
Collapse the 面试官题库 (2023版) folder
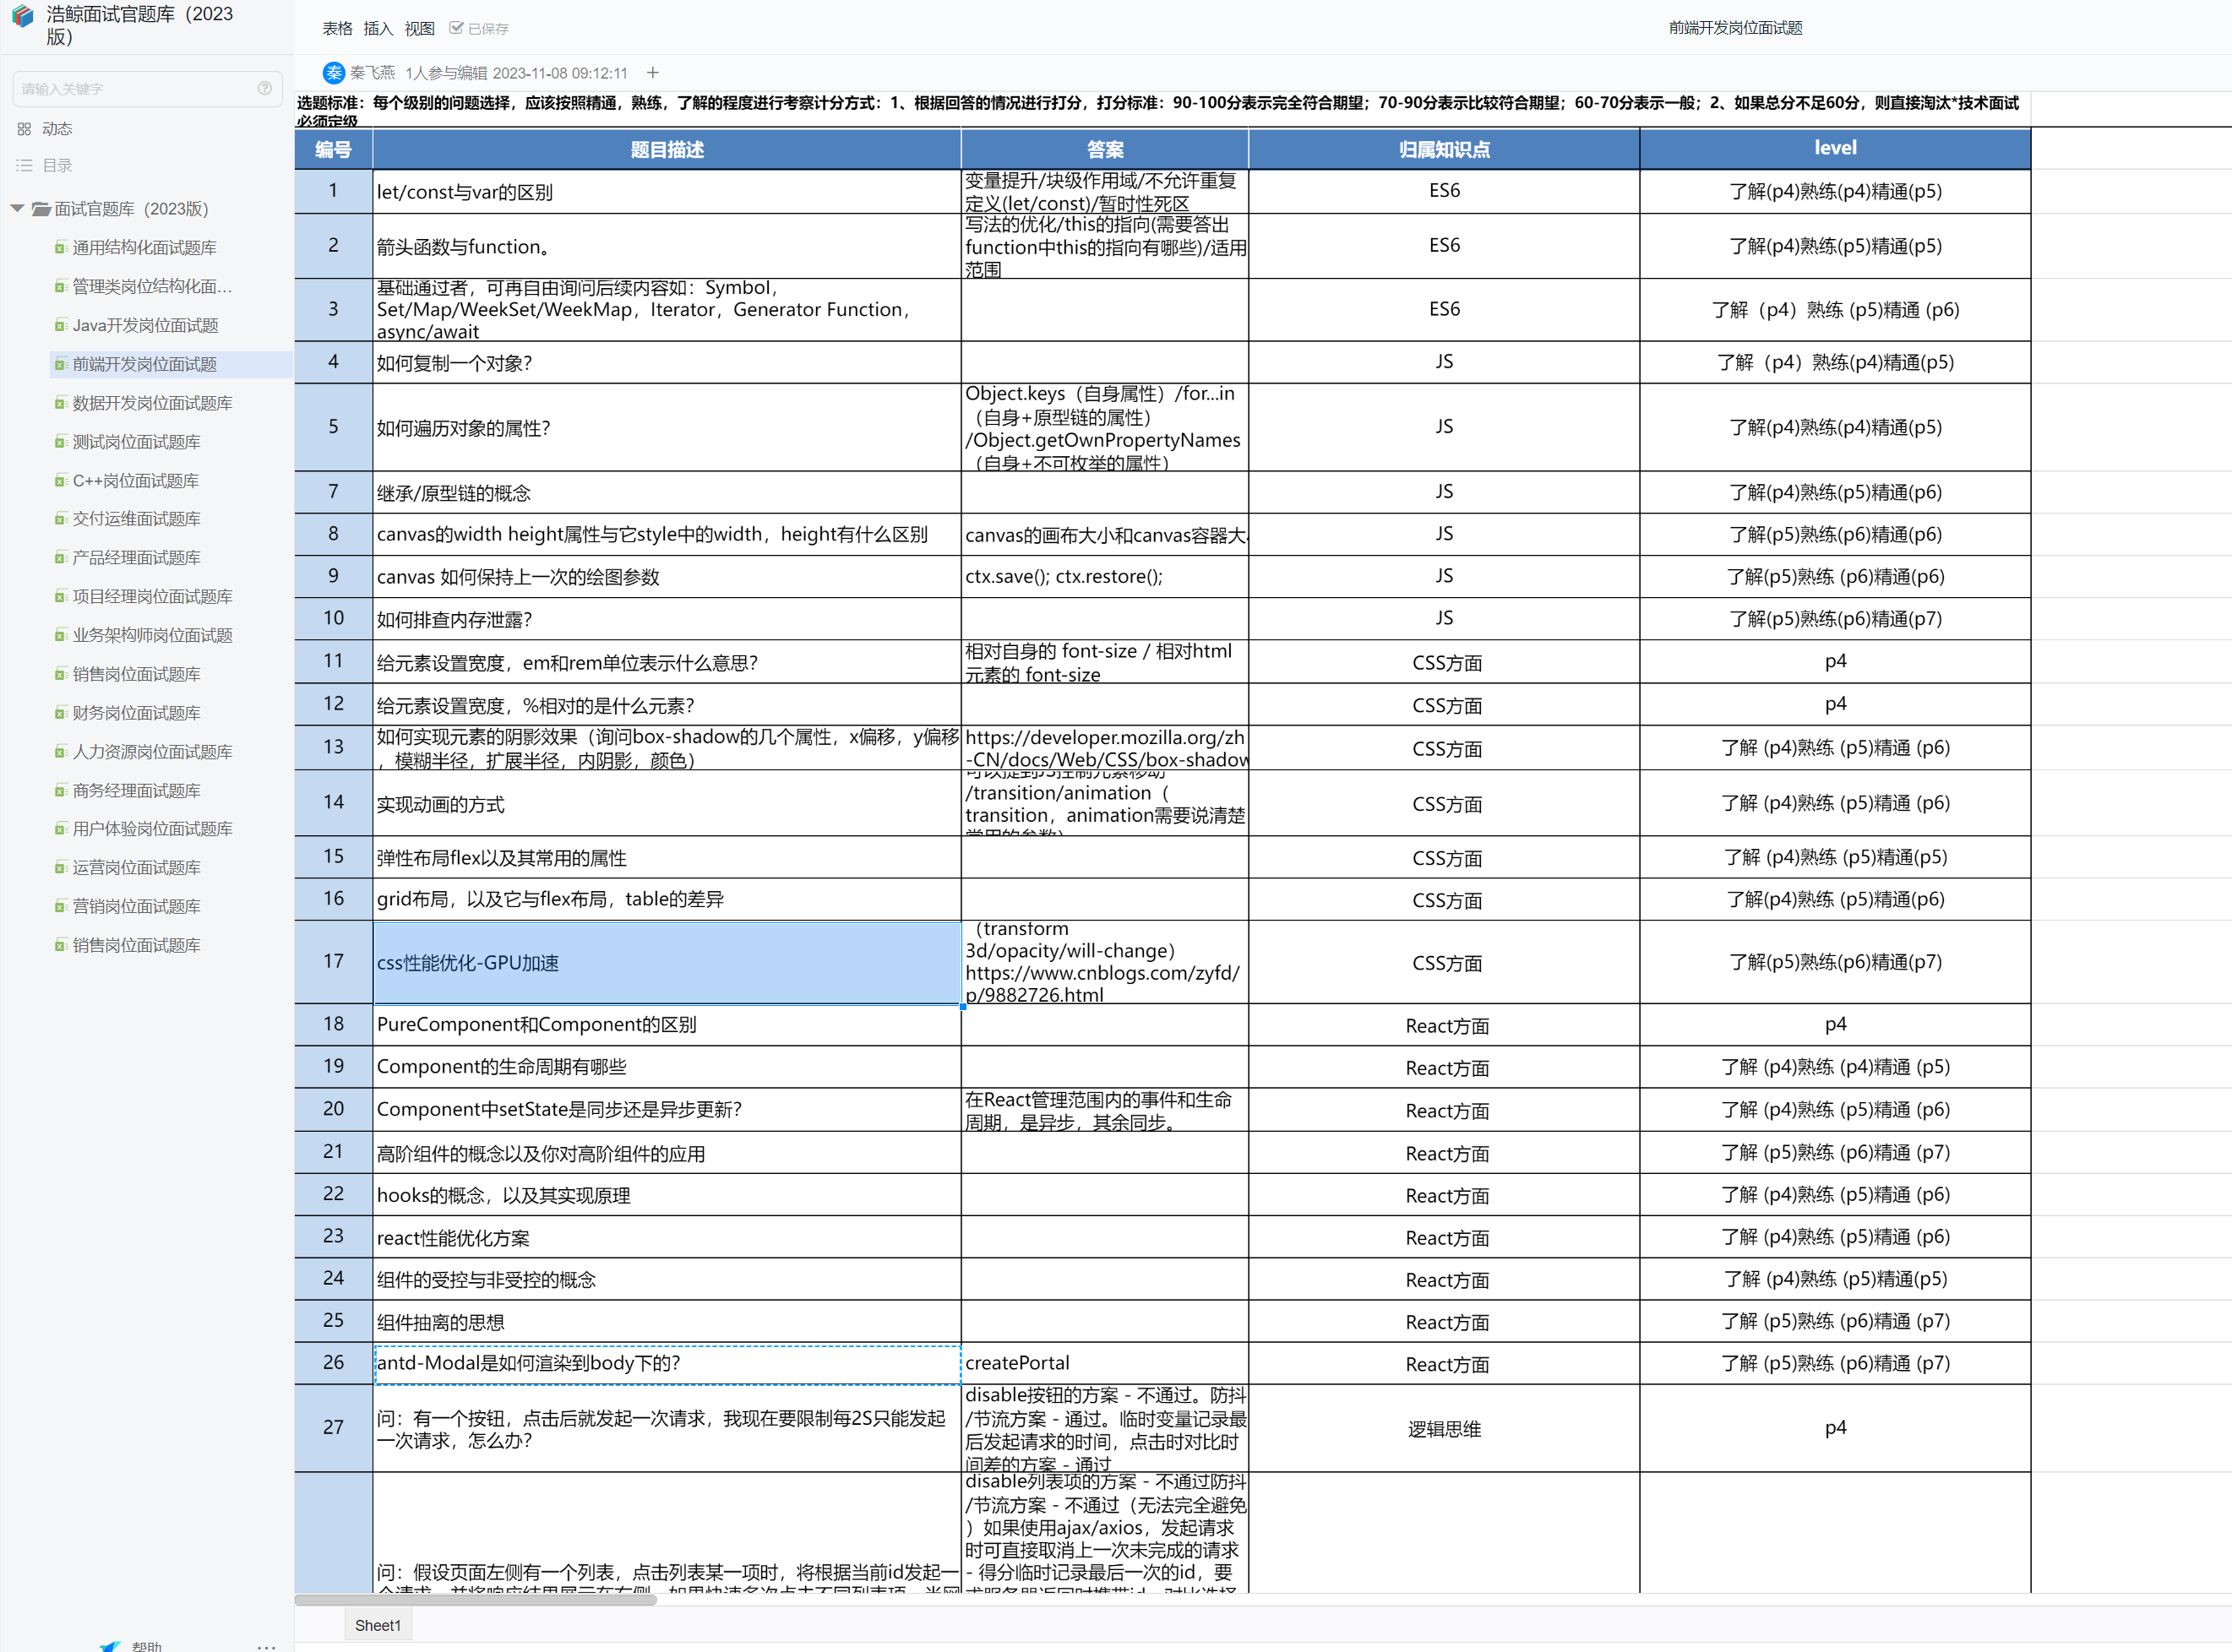coord(17,208)
